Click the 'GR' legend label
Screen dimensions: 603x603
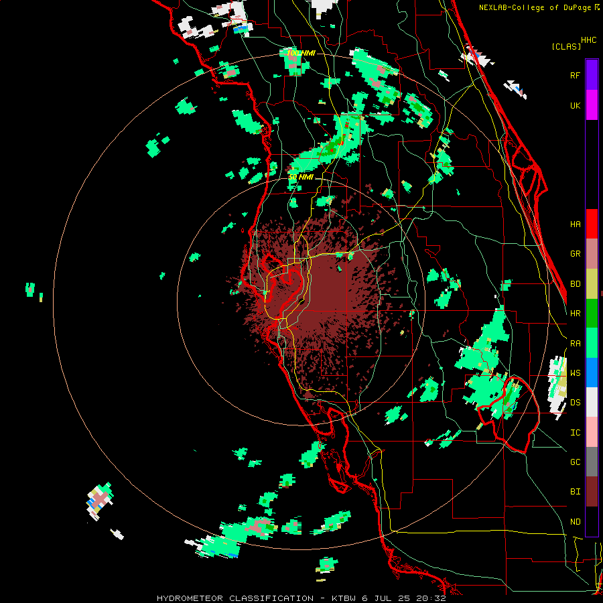pyautogui.click(x=575, y=254)
